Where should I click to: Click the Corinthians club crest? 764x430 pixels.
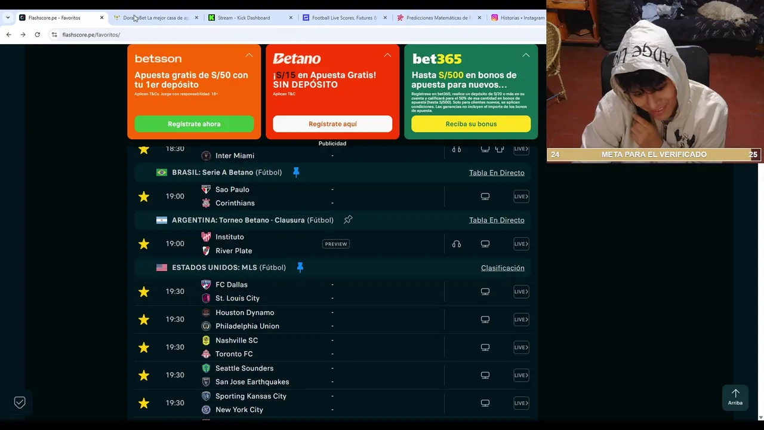[206, 203]
